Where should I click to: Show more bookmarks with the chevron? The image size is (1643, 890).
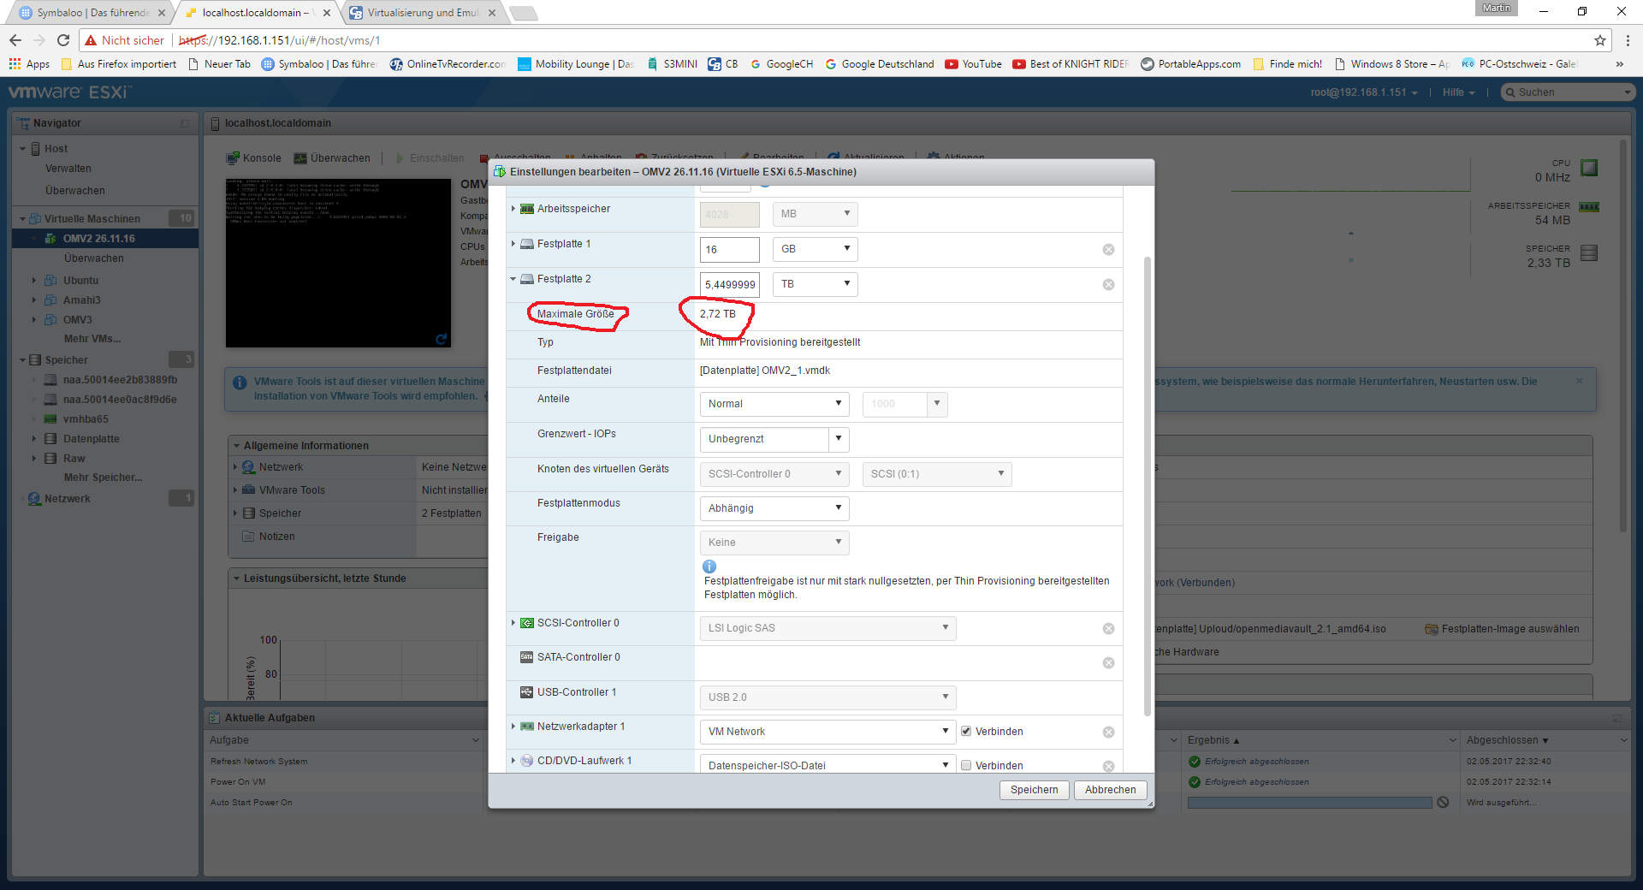[x=1619, y=64]
